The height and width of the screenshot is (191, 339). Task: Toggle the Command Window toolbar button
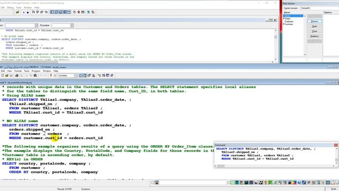[x=81, y=75]
